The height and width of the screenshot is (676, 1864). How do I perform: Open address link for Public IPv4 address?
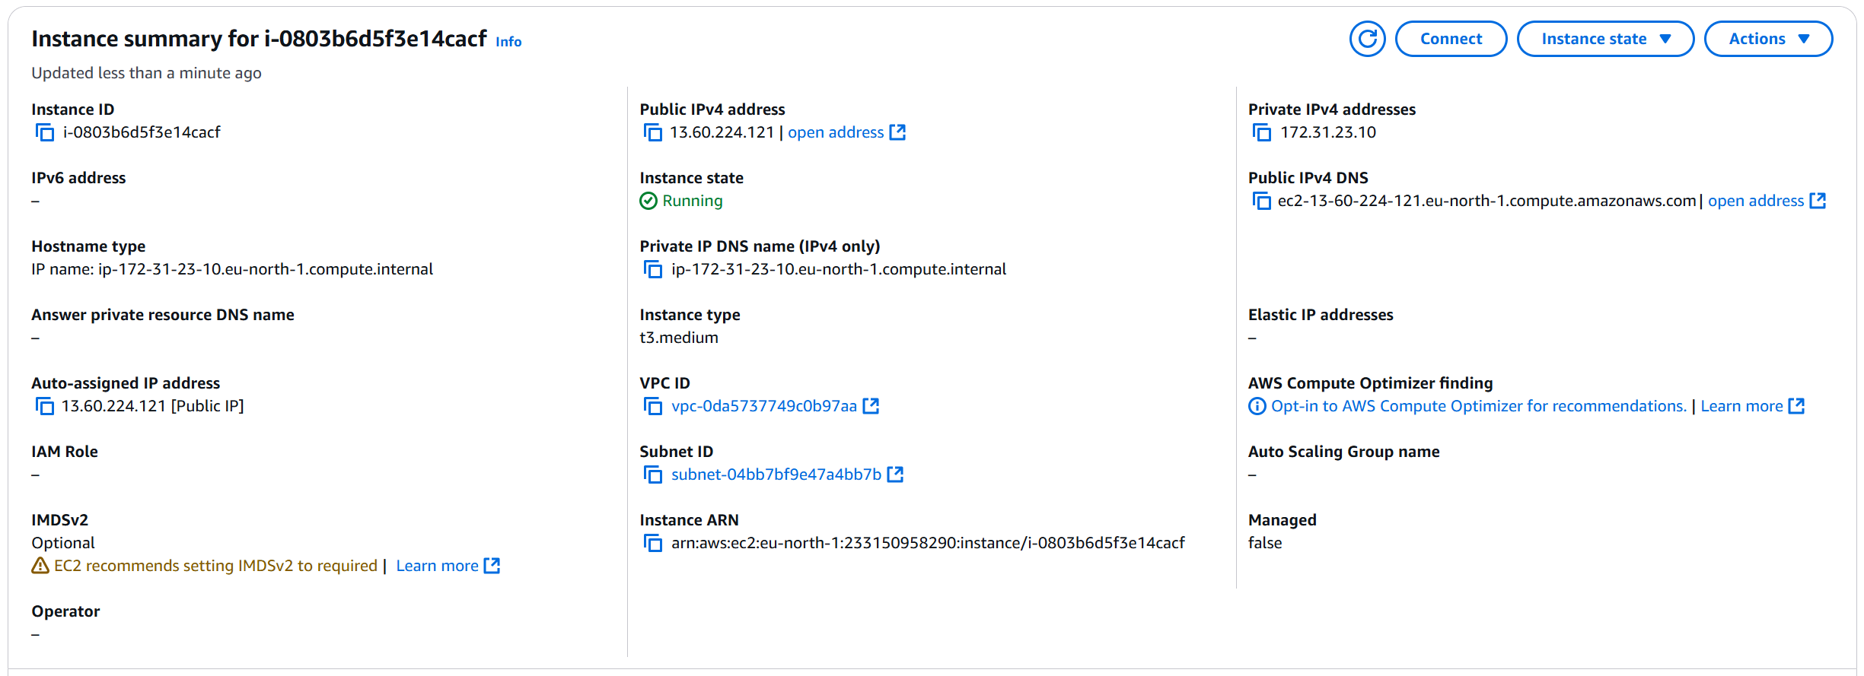pos(846,132)
